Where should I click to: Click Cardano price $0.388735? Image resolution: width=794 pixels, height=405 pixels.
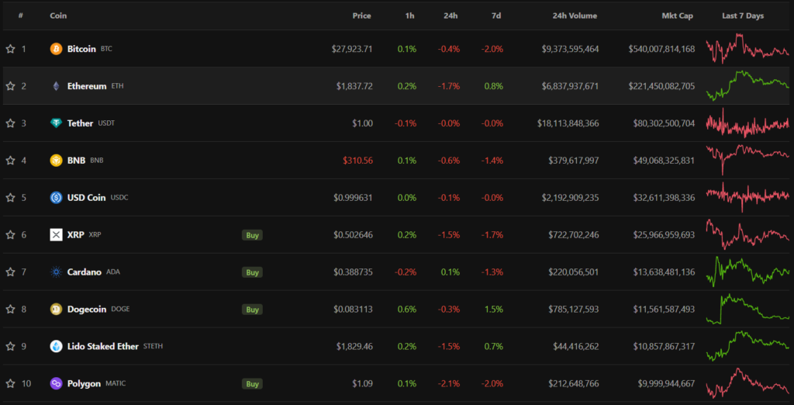[353, 272]
